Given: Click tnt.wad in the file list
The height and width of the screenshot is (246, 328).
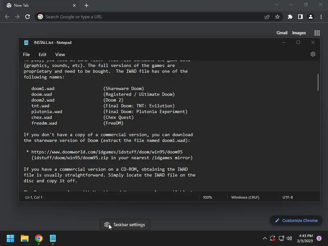Looking at the screenshot, I should click(40, 106).
